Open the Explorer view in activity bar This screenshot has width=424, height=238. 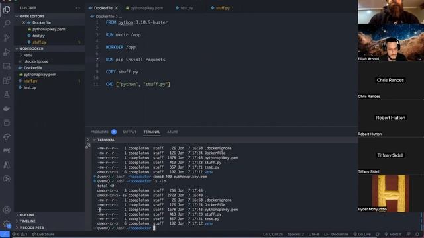click(x=7, y=10)
